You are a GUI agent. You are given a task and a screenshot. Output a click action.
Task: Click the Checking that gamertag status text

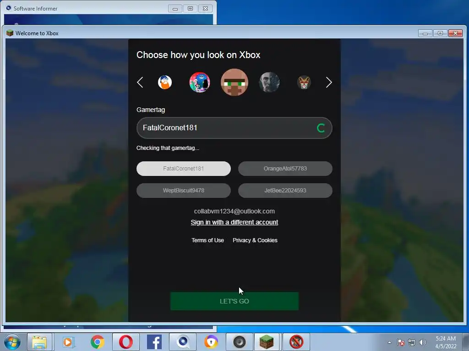[x=168, y=148]
